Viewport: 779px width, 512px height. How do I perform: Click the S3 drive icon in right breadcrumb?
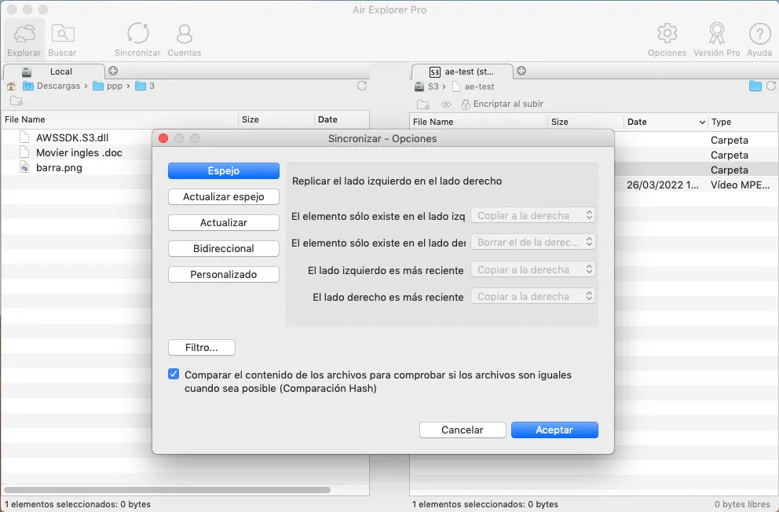click(x=419, y=86)
